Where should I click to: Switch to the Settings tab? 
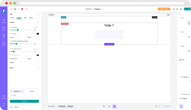12,18
